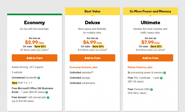Select the Economy plan heading
The width and height of the screenshot is (185, 112).
[35, 22]
